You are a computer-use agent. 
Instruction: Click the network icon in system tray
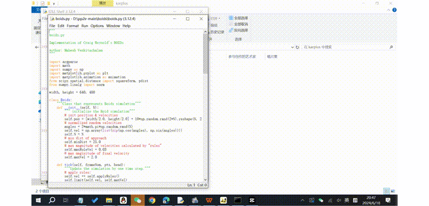330,200
